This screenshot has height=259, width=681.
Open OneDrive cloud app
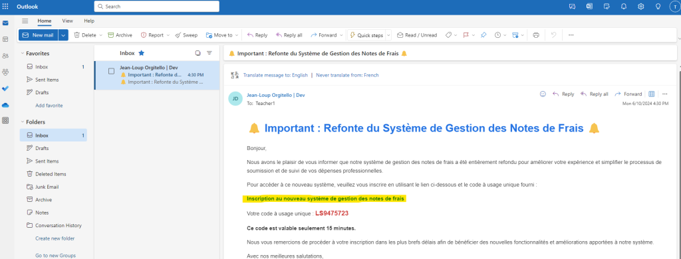[5, 105]
